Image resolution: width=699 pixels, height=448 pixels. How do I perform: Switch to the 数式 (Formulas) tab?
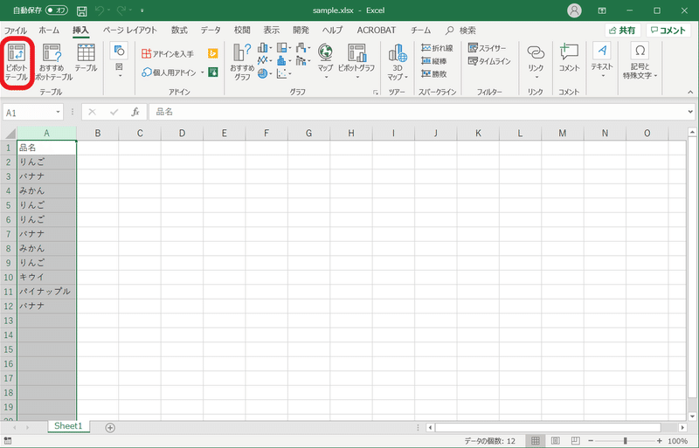coord(179,31)
